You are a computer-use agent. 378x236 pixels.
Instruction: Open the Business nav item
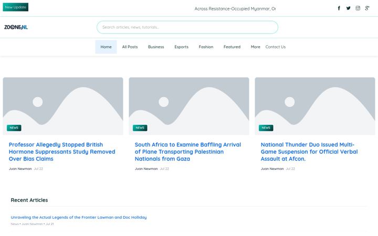pyautogui.click(x=156, y=47)
